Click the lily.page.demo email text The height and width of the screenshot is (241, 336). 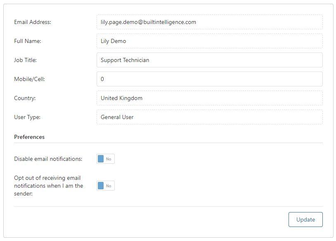[148, 22]
